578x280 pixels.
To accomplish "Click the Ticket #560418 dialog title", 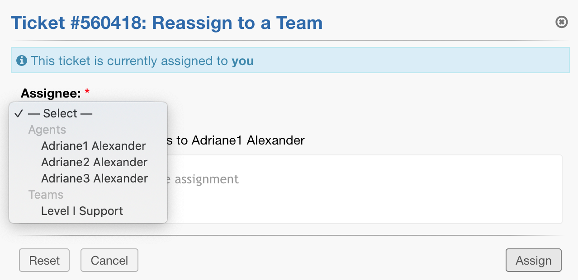I will 167,23.
